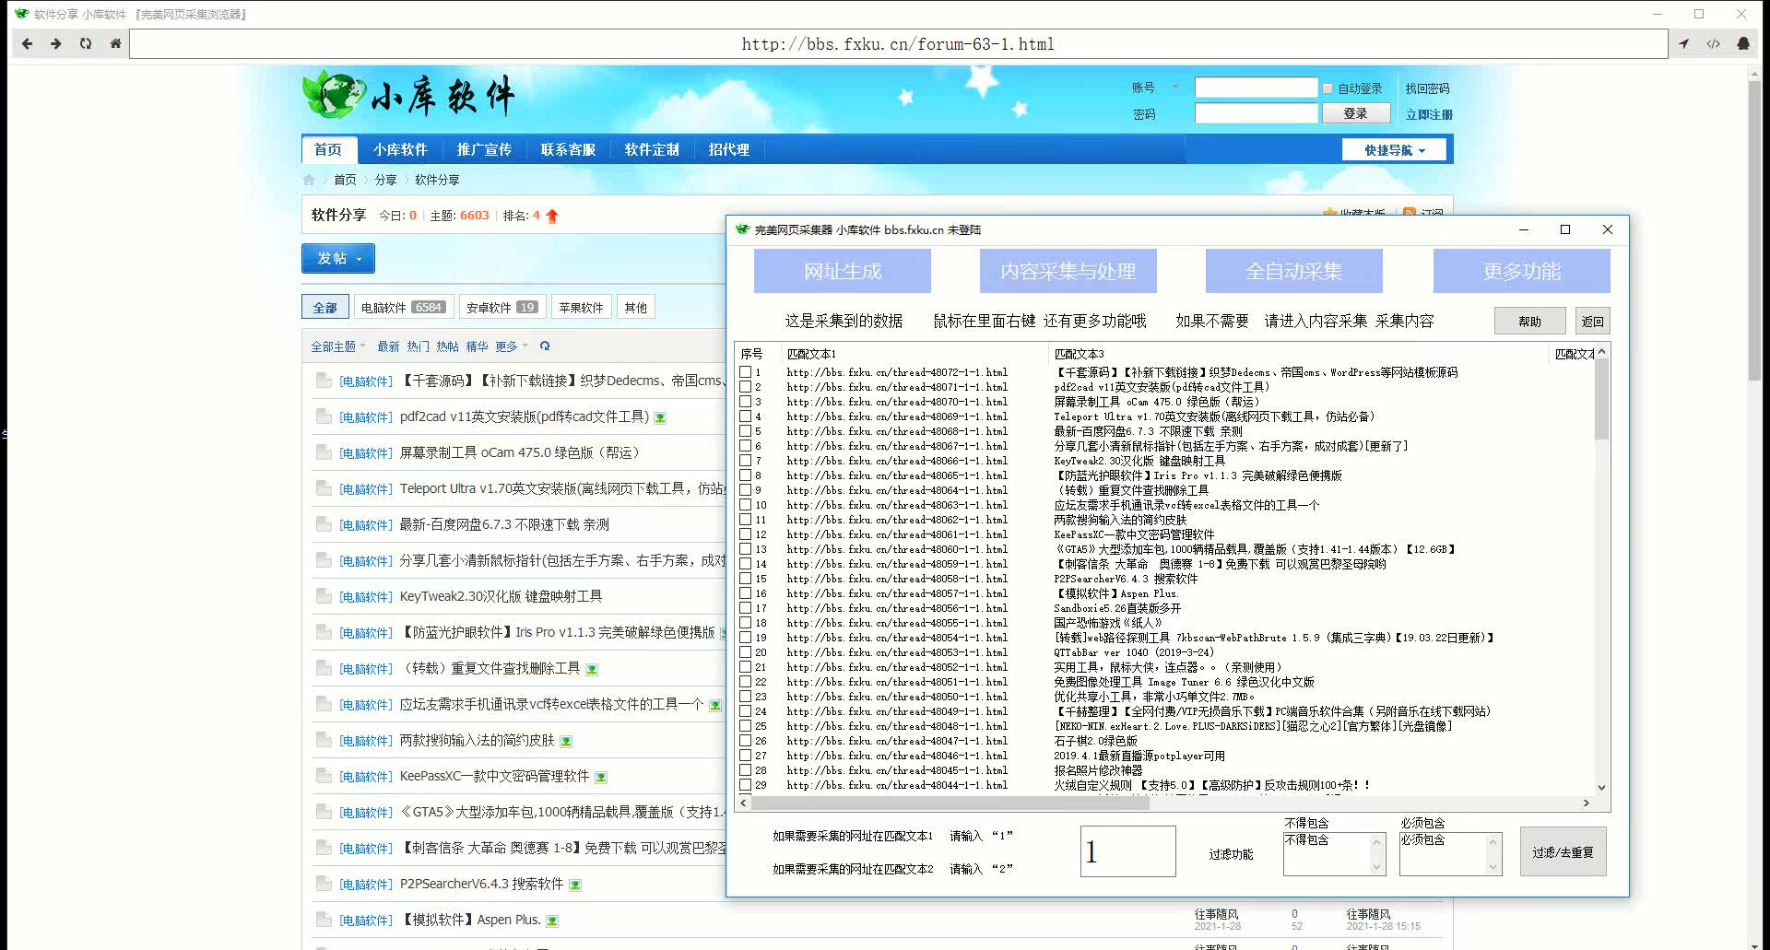
Task: Click the thread icon beside Teleport Ultra post
Action: [323, 488]
